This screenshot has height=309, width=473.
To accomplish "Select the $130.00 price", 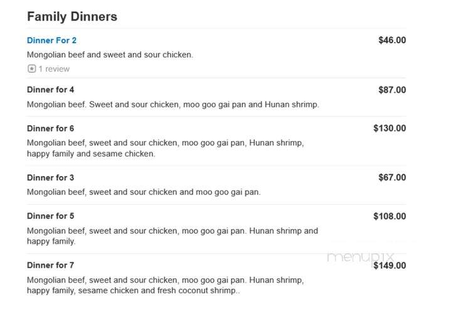I will 390,128.
